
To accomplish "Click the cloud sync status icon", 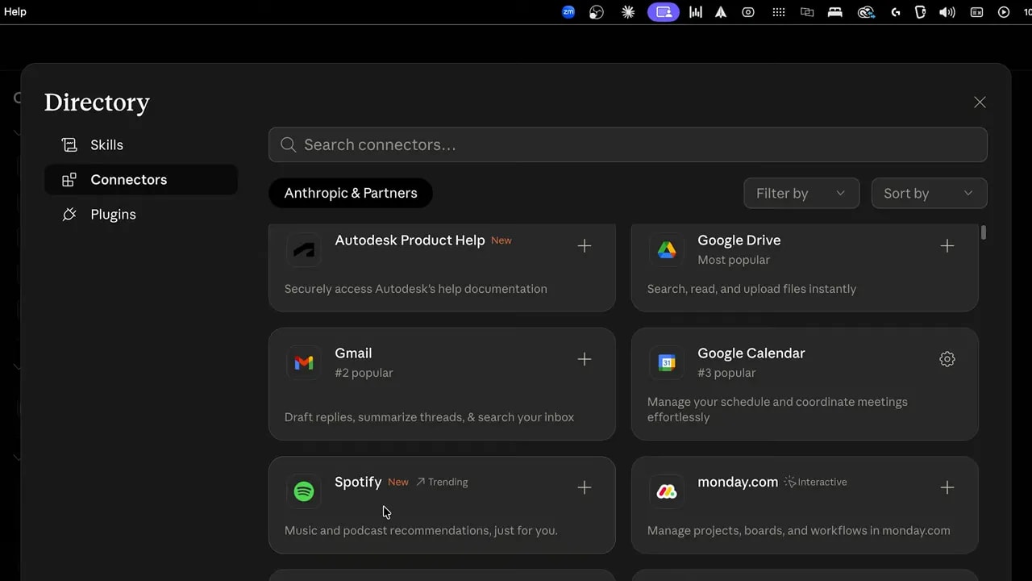I will [x=866, y=12].
